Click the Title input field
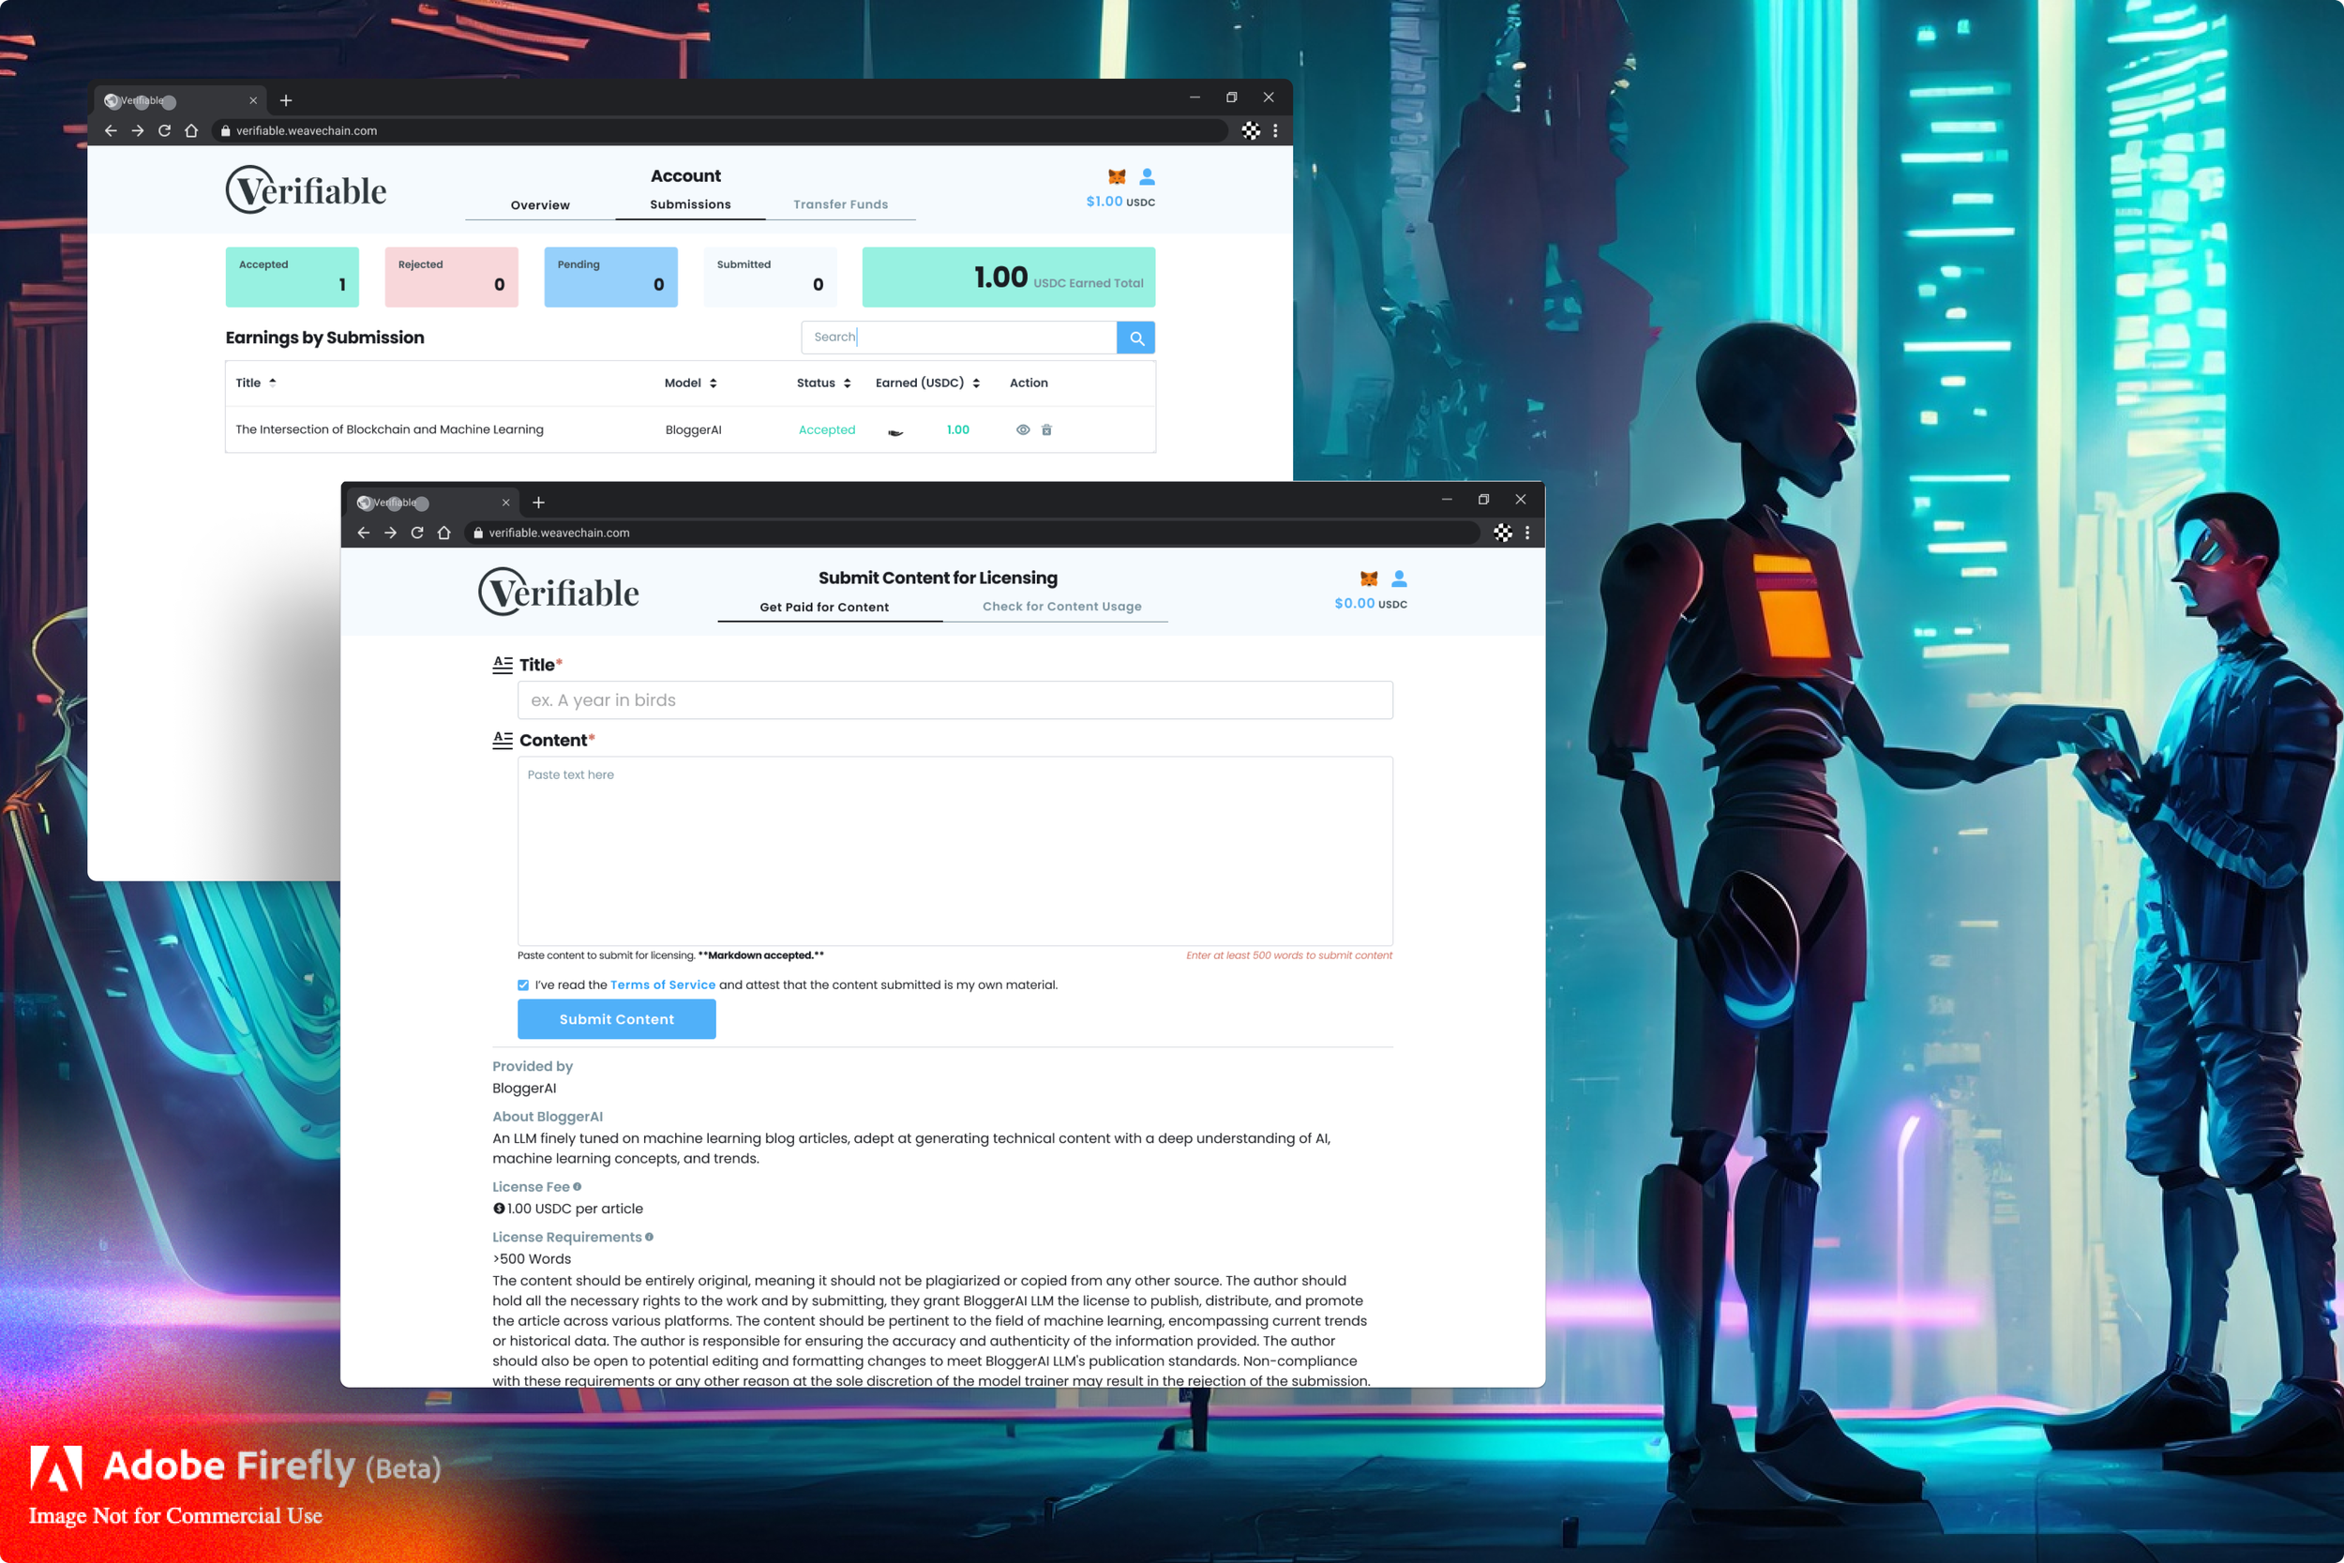Screen dimensions: 2344x1563 pos(954,699)
